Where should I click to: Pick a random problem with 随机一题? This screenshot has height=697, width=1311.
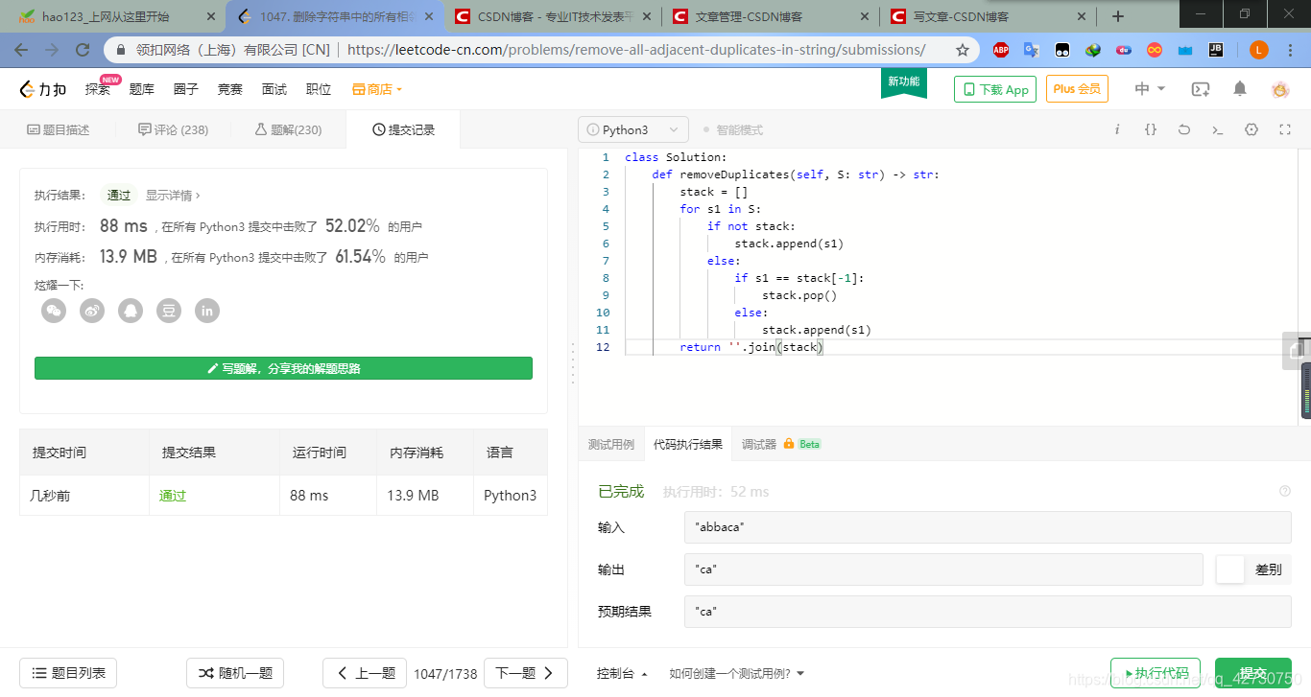pos(235,673)
